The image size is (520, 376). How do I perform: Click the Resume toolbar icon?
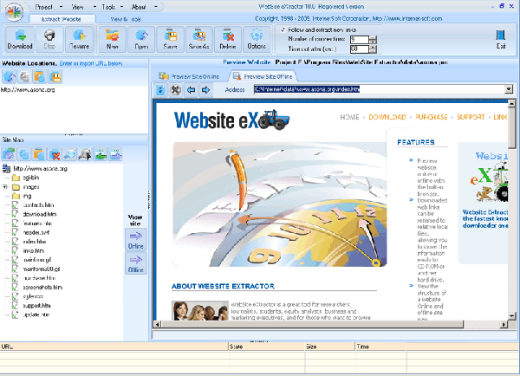pos(79,39)
